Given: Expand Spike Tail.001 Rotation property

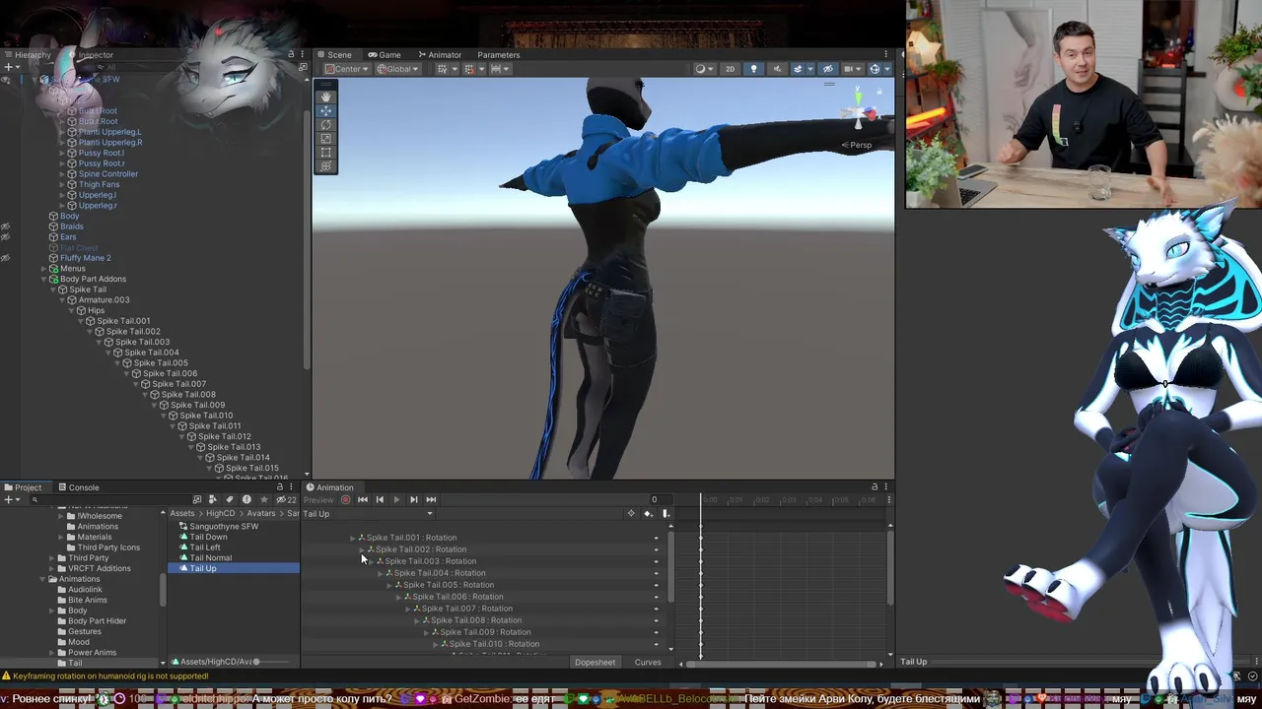Looking at the screenshot, I should point(352,538).
